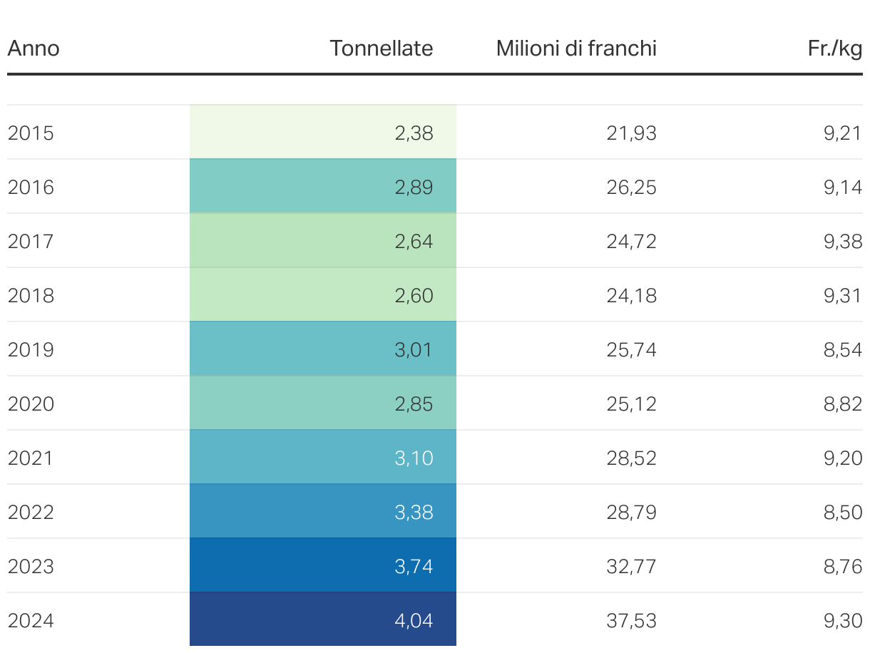Click the 8,82 Fr./kg value

click(x=843, y=404)
